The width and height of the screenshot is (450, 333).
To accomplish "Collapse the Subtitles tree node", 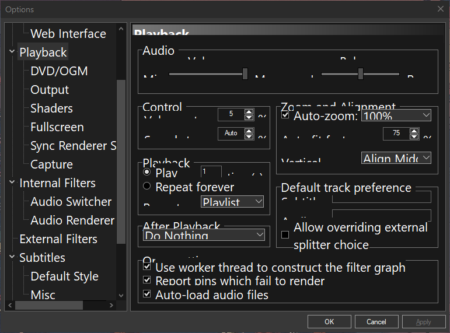I will pos(12,257).
